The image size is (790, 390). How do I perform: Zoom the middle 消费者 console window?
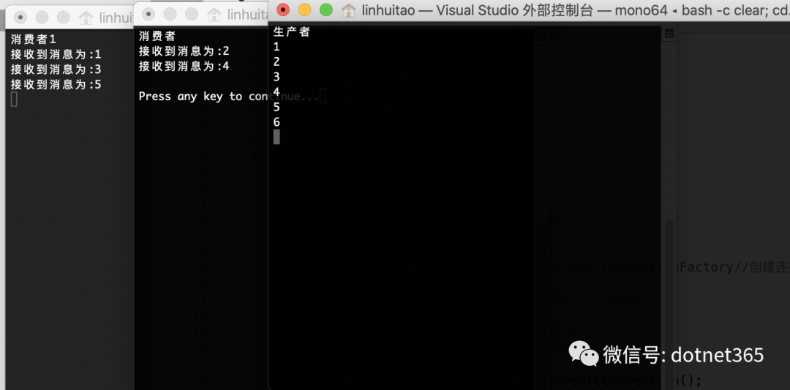pyautogui.click(x=192, y=14)
